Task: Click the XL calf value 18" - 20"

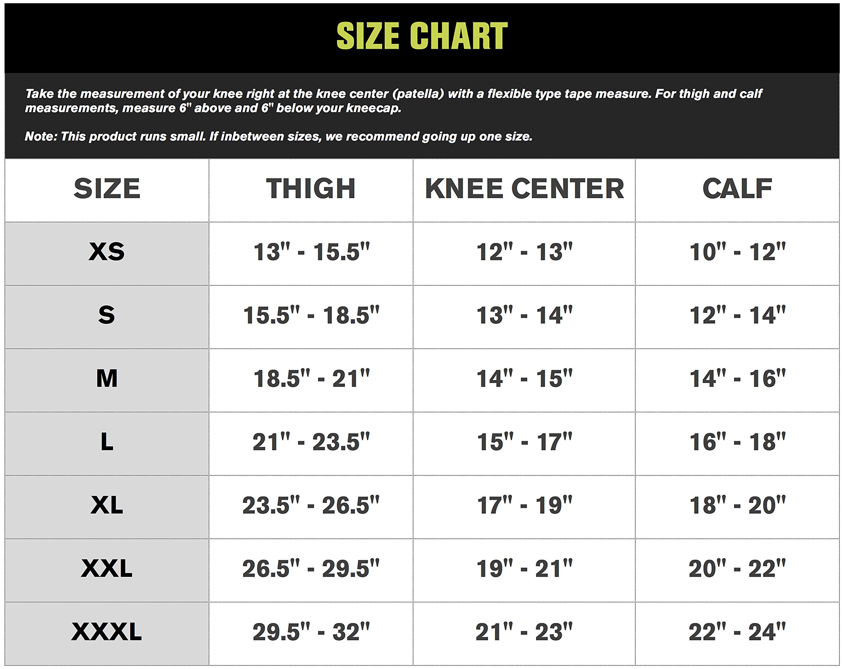Action: pyautogui.click(x=737, y=505)
